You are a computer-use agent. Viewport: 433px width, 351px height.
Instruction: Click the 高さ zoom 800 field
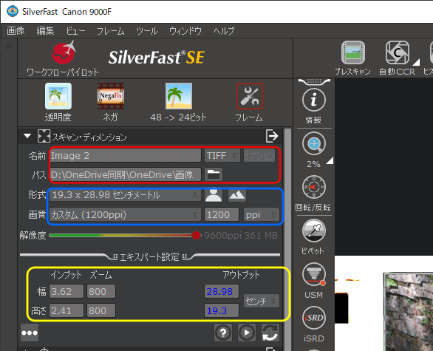(101, 310)
